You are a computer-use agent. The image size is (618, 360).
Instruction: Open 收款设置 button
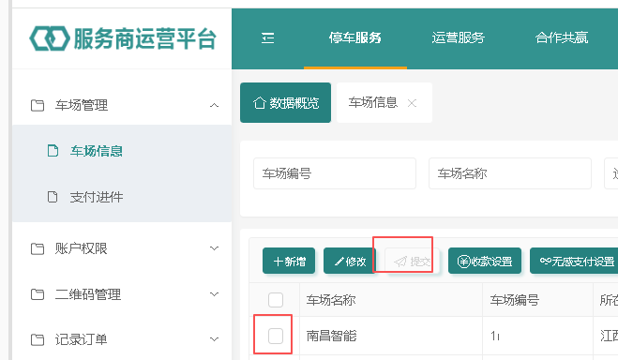coord(485,261)
